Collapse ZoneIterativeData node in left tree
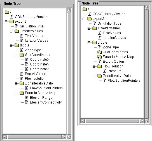Viewport: 152px width, 141px height. (x=16, y=83)
